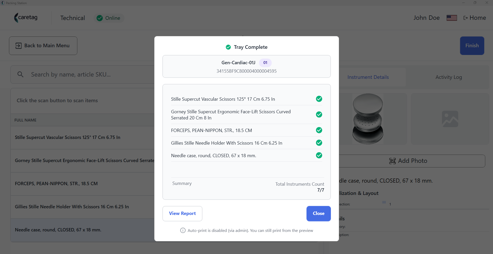Click the Tray Complete green check icon
This screenshot has width=493, height=254.
[228, 47]
